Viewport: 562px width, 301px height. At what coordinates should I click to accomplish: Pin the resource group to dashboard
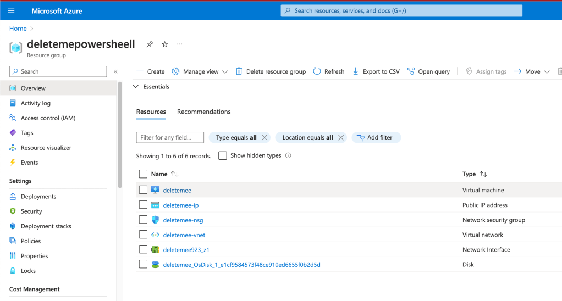(150, 44)
